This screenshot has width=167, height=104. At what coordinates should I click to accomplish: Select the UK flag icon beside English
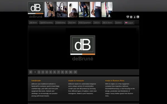[x=126, y=23]
